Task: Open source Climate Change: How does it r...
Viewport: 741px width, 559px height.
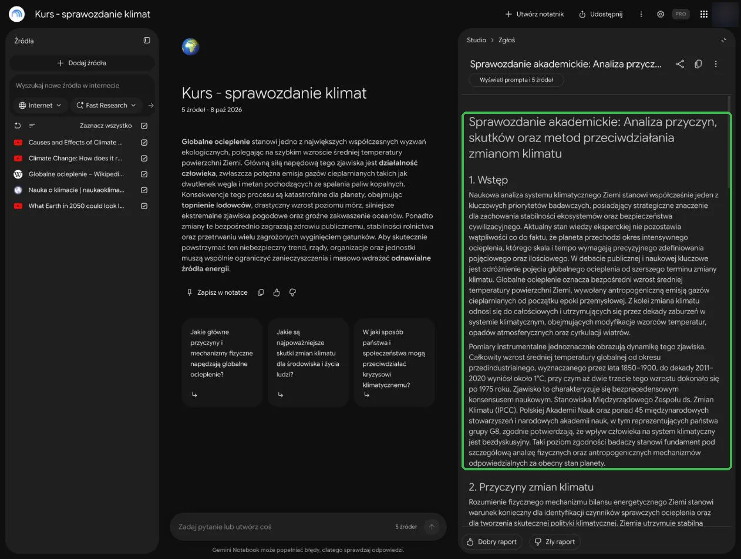Action: [75, 158]
